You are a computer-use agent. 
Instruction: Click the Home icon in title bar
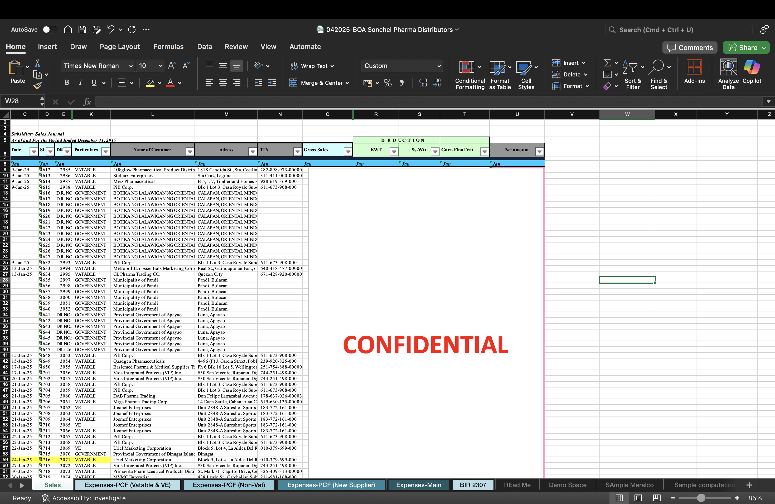pyautogui.click(x=68, y=30)
